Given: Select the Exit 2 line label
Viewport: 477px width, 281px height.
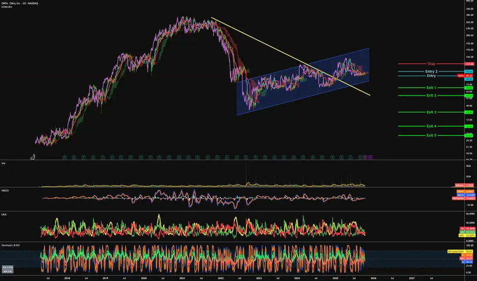Looking at the screenshot, I should pyautogui.click(x=431, y=96).
